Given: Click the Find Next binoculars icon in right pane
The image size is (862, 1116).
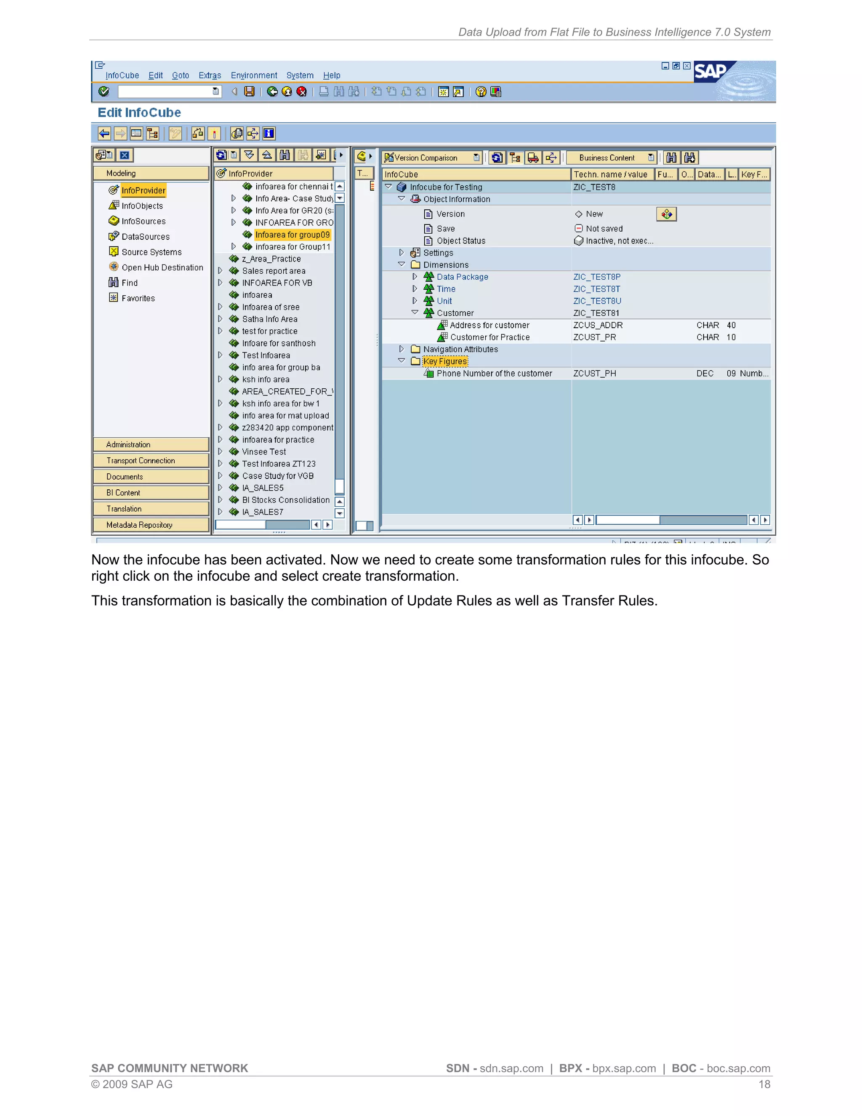Looking at the screenshot, I should coord(689,158).
